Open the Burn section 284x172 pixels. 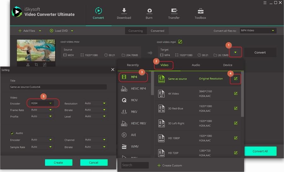[x=149, y=14]
